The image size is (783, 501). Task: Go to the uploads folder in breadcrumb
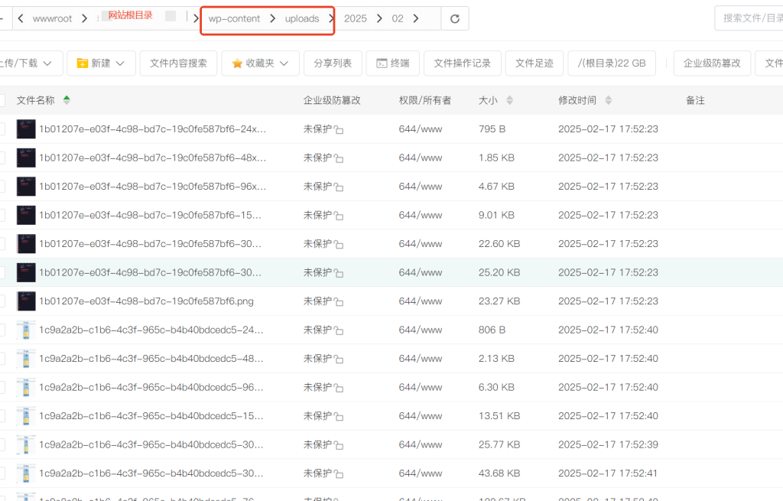302,18
